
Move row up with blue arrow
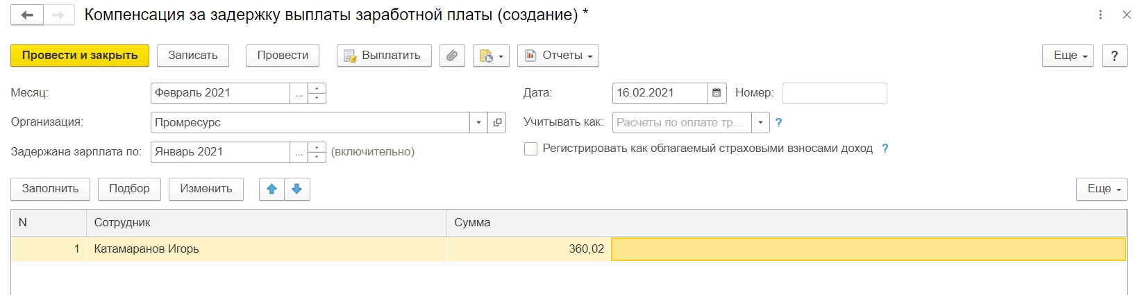271,189
